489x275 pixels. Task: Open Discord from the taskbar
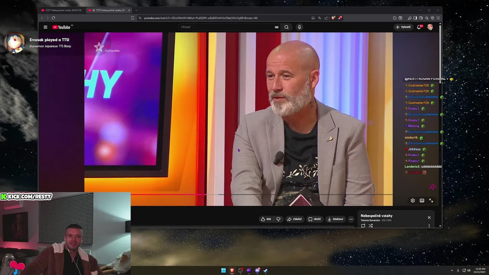click(257, 271)
